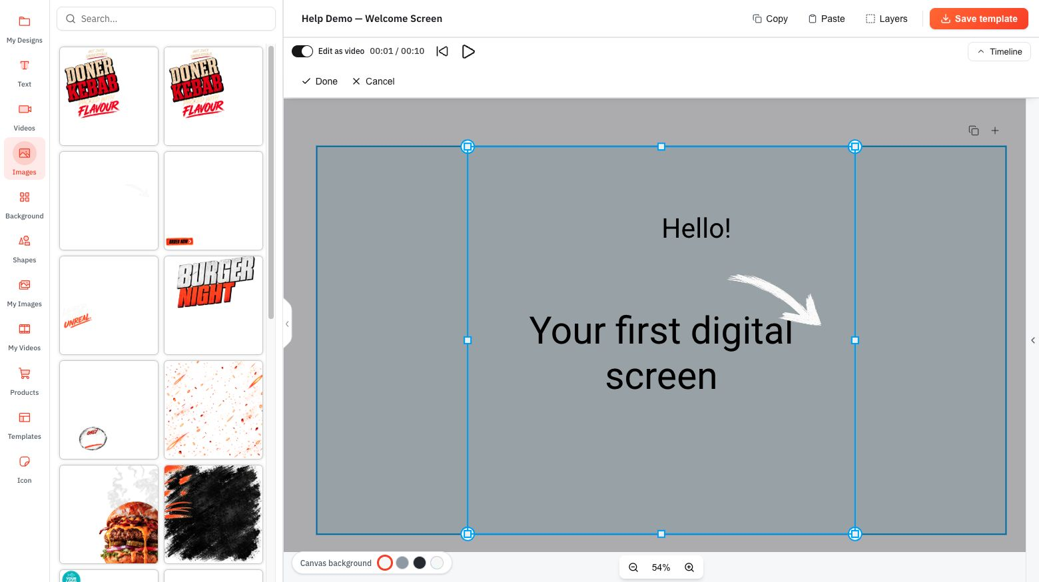The width and height of the screenshot is (1039, 582).
Task: Paste from clipboard
Action: tap(827, 19)
